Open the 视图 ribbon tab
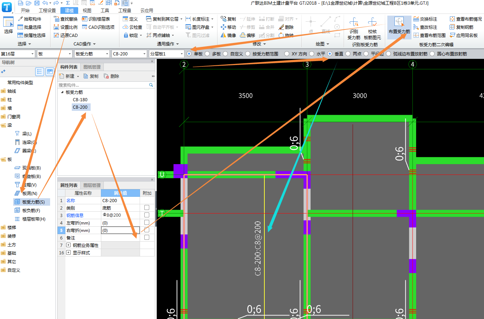Screen dimensions: 484x319 (x=87, y=10)
